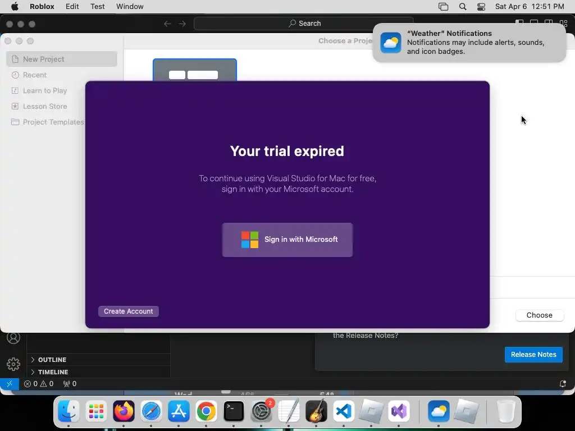Viewport: 575px width, 431px height.
Task: Open the VS Code notifications bell
Action: (563, 384)
